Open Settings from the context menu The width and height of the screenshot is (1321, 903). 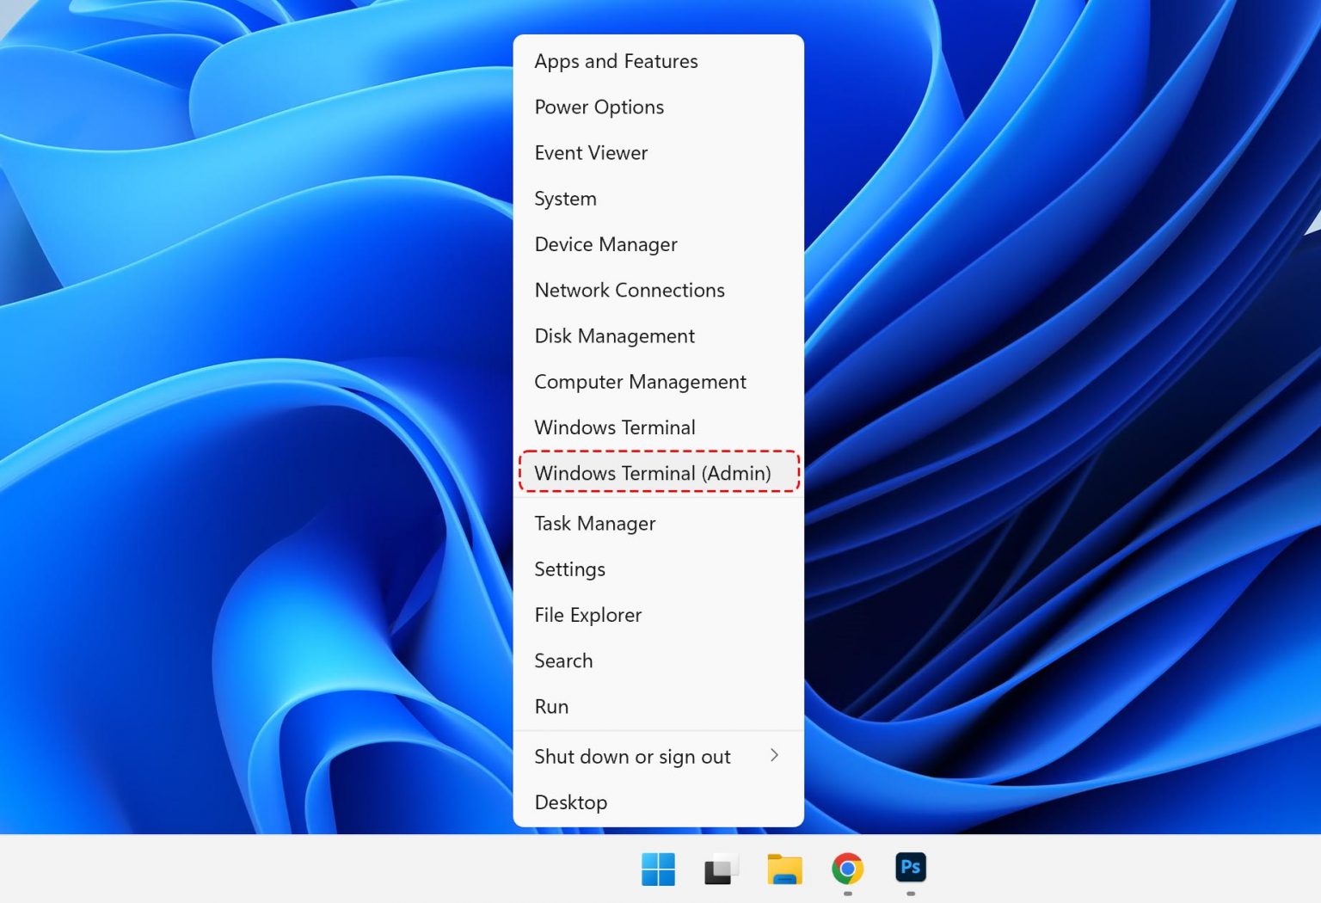pos(569,569)
